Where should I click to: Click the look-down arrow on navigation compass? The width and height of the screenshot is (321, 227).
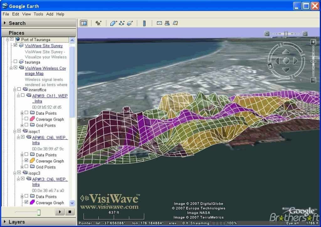(286, 70)
